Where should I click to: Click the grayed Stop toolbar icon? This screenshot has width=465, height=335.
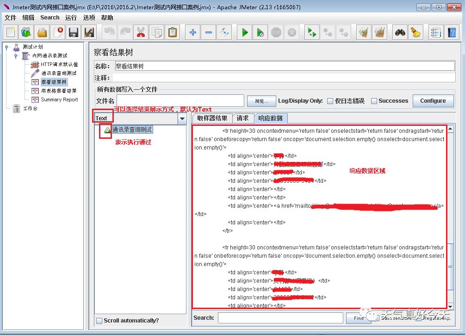click(x=276, y=32)
